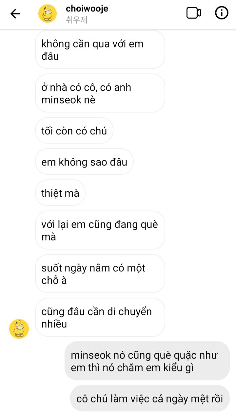Select sent message starting "minseok nó cũng què"
The image size is (236, 413).
[x=147, y=361]
